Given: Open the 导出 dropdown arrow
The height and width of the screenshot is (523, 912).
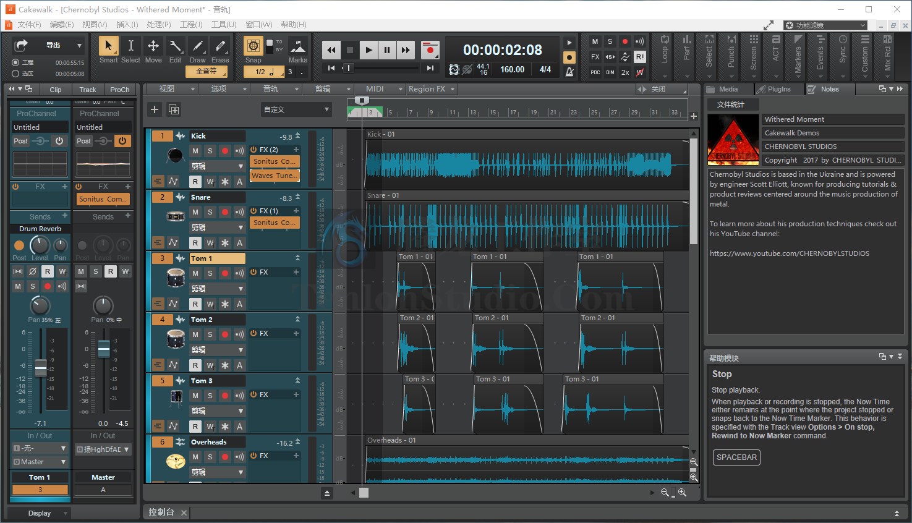Looking at the screenshot, I should (x=79, y=45).
